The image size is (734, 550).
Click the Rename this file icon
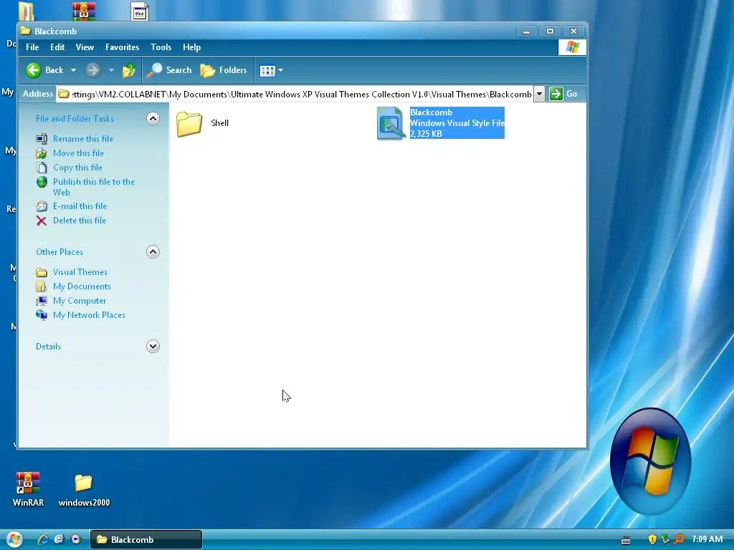(42, 139)
